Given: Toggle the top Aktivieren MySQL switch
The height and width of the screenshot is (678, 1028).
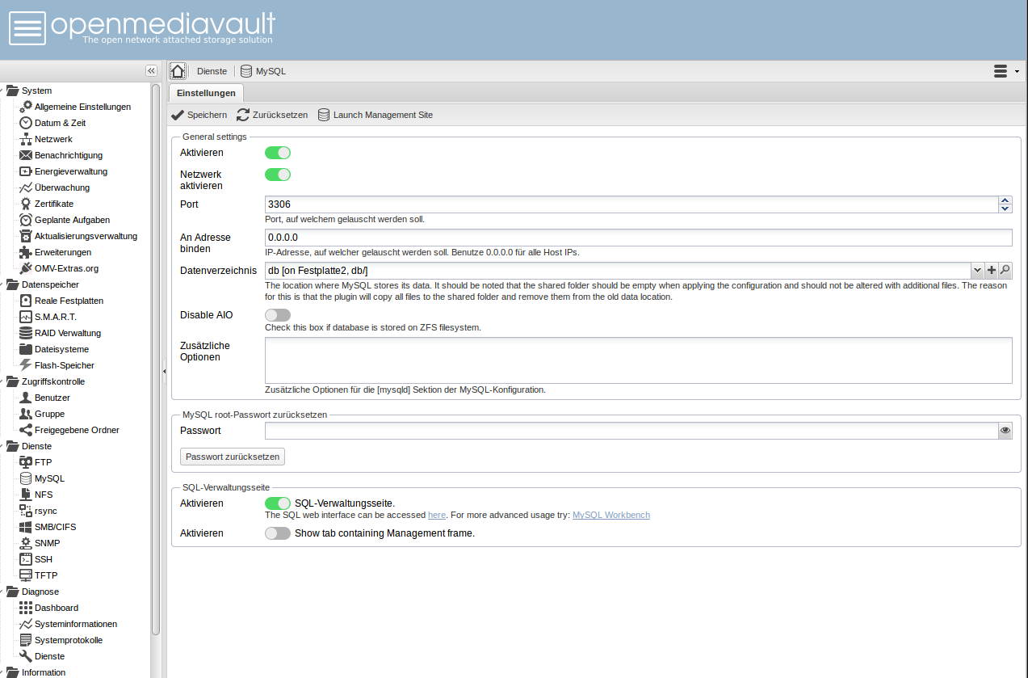Looking at the screenshot, I should coord(278,153).
